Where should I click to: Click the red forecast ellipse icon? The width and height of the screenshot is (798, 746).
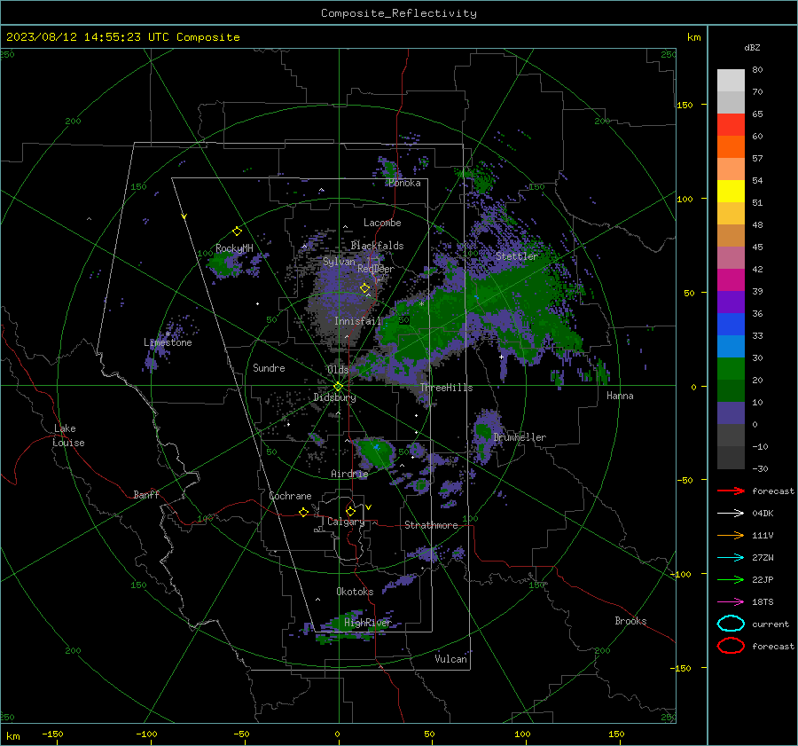coord(731,646)
